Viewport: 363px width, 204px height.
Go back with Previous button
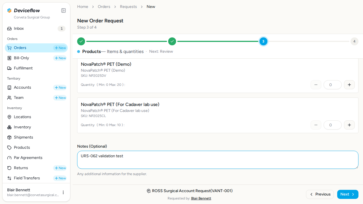click(x=320, y=194)
